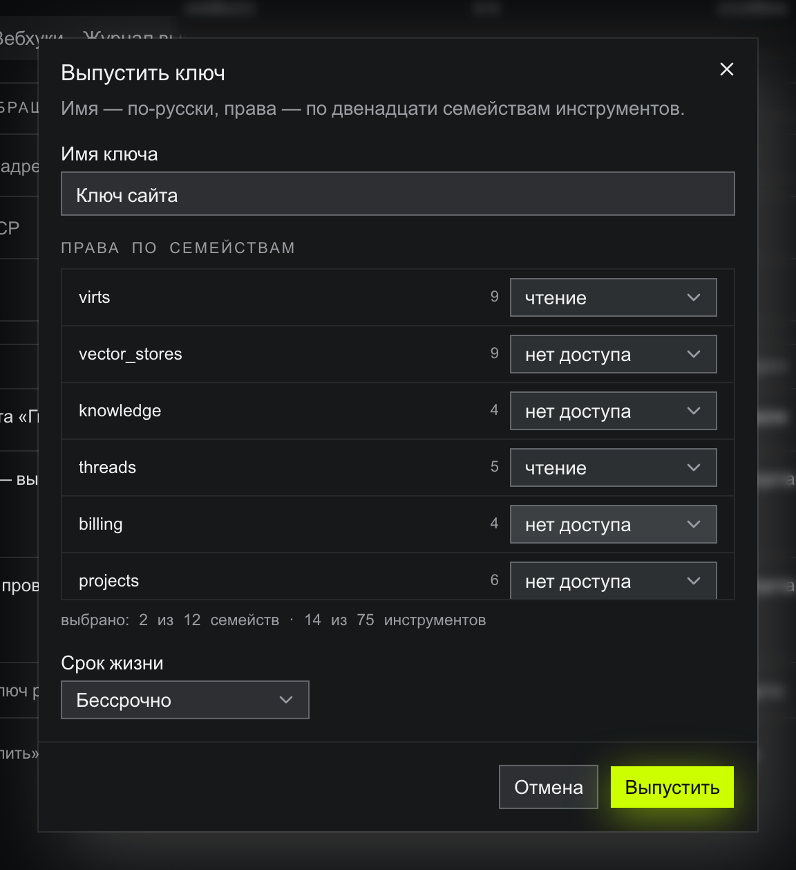
Task: Click the threads family name
Action: click(108, 468)
